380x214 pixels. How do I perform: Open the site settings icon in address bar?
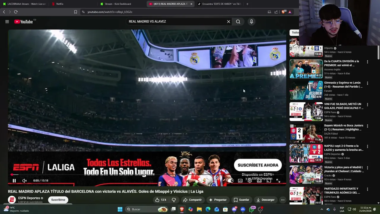(83, 12)
